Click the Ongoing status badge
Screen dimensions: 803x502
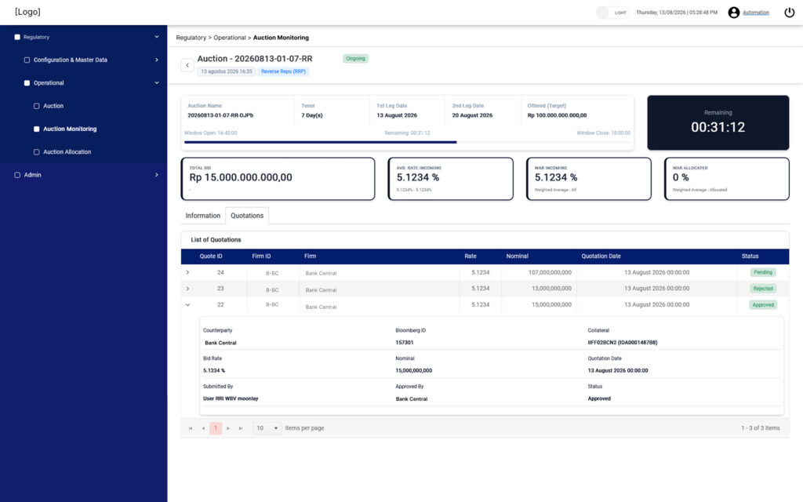coord(355,58)
